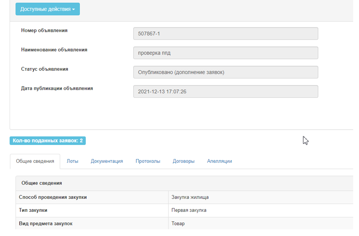Viewport: 359px width, 236px height.
Task: Click the Общие сведения panel header
Action: coord(42,183)
